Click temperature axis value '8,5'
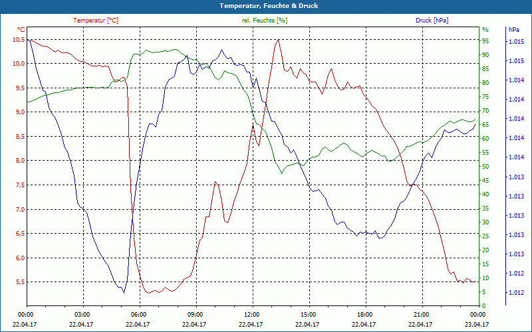The height and width of the screenshot is (332, 532). pyautogui.click(x=20, y=137)
